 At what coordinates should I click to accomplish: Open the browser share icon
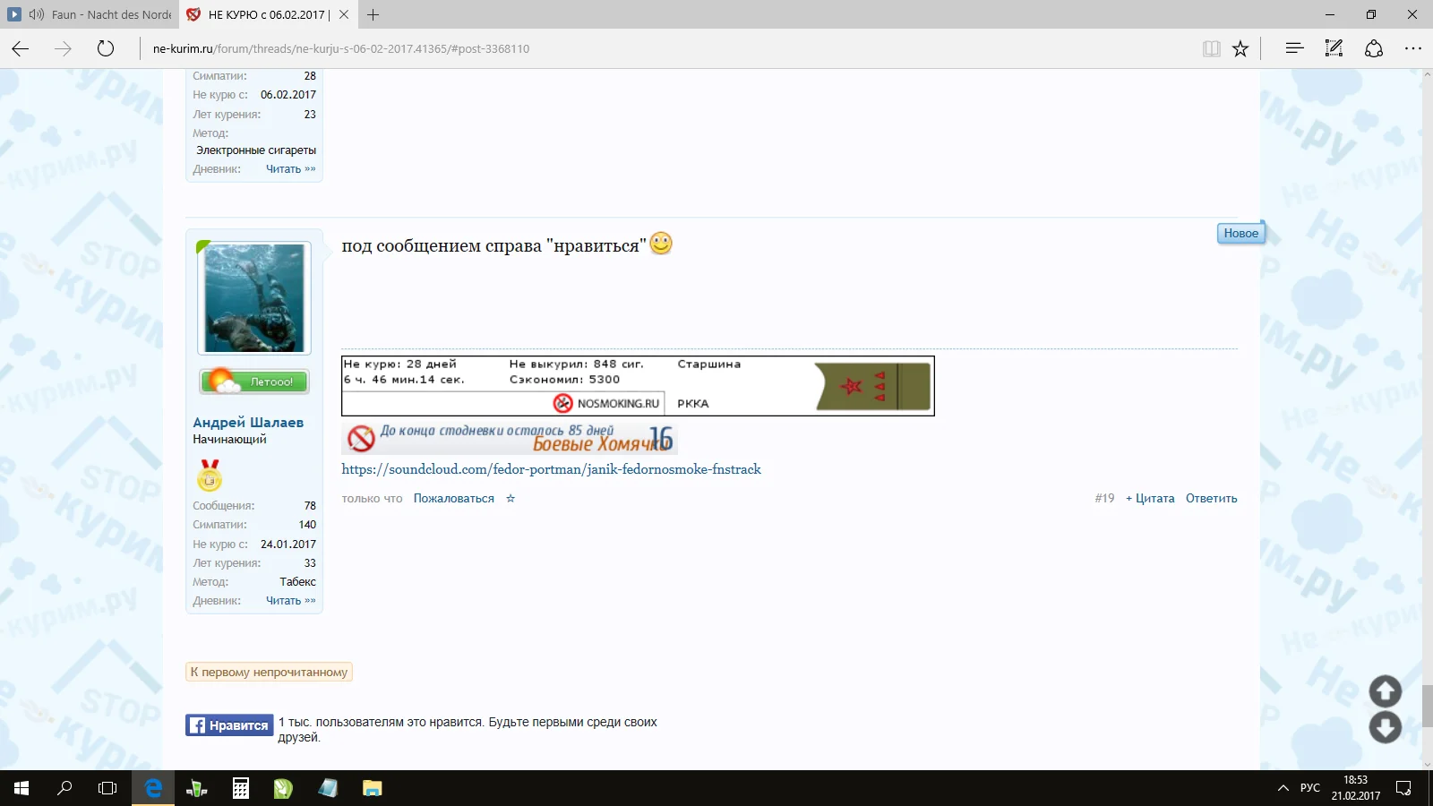click(1374, 48)
